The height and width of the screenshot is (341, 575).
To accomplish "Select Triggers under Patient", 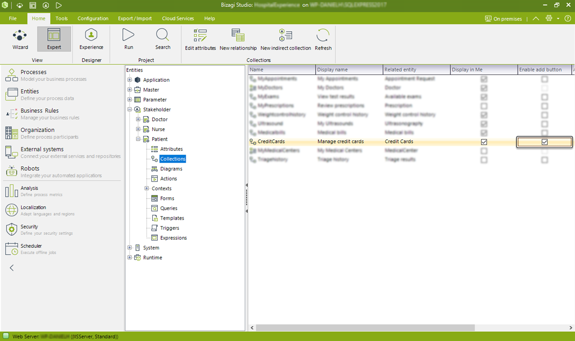I will click(x=165, y=228).
